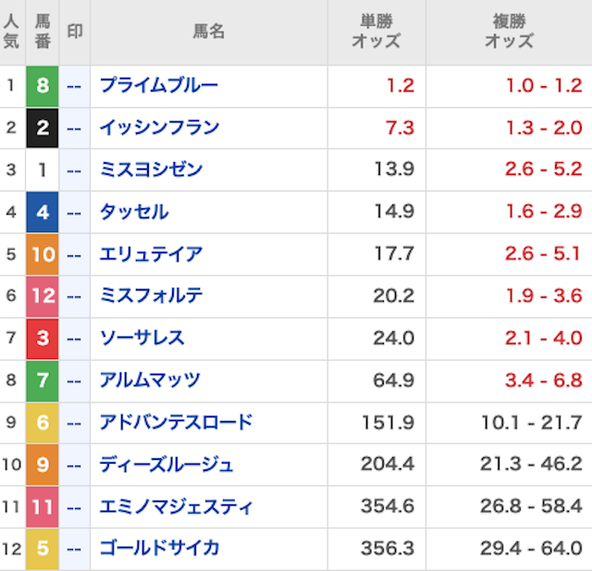Click the orange horse number 10 badge
The image size is (592, 571).
[43, 254]
